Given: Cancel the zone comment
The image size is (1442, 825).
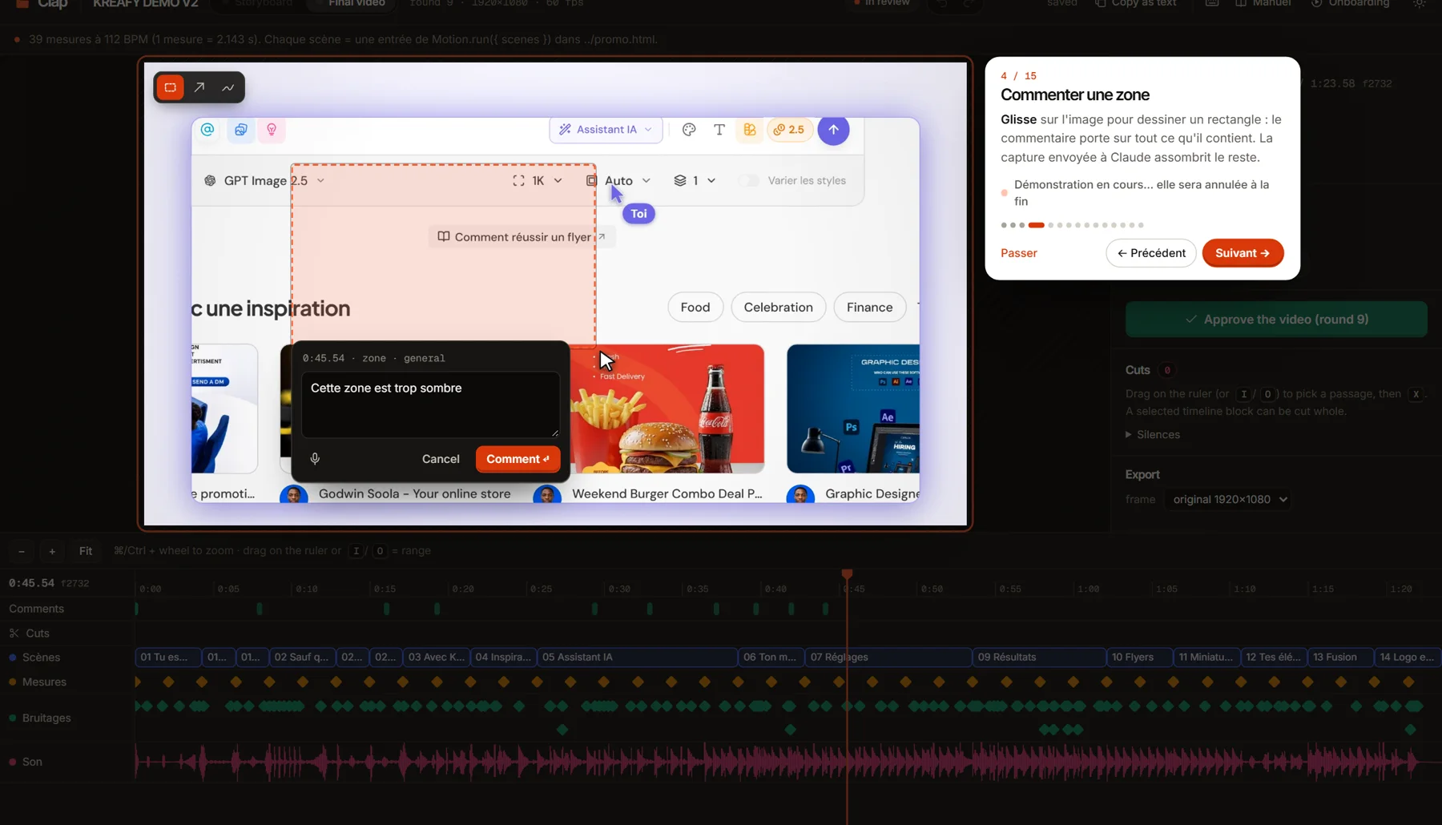Looking at the screenshot, I should point(441,459).
